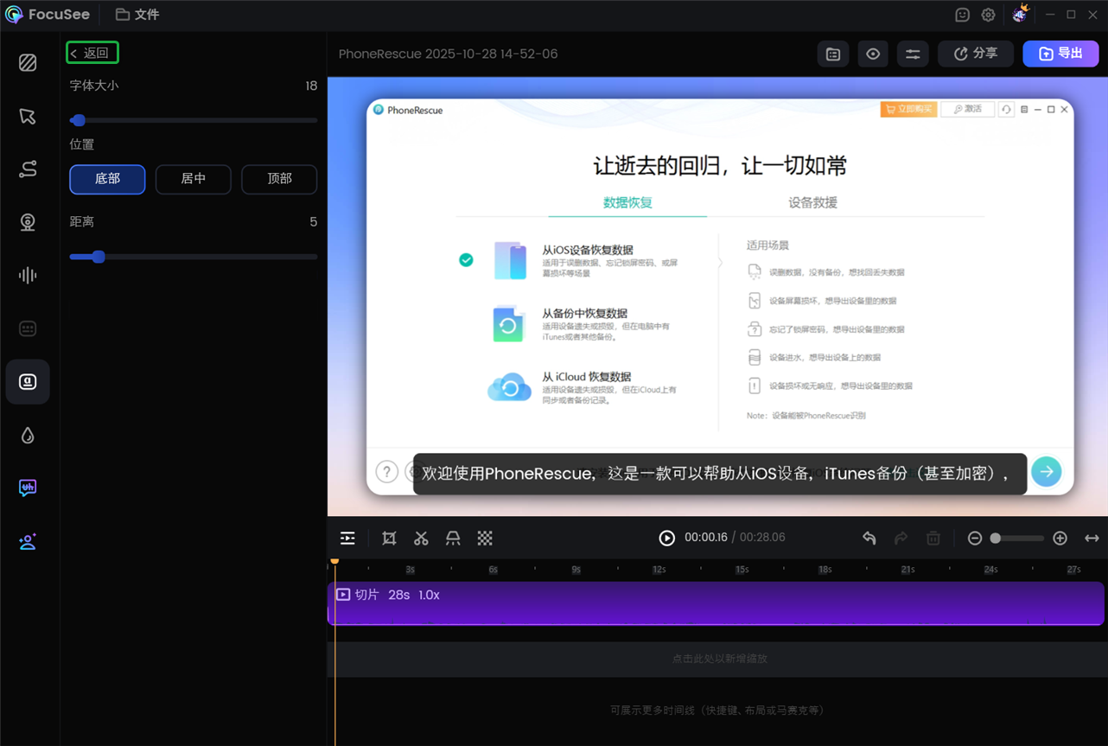The width and height of the screenshot is (1108, 746).
Task: Click the 点击此处以新增缩放 zoom track
Action: pyautogui.click(x=719, y=659)
